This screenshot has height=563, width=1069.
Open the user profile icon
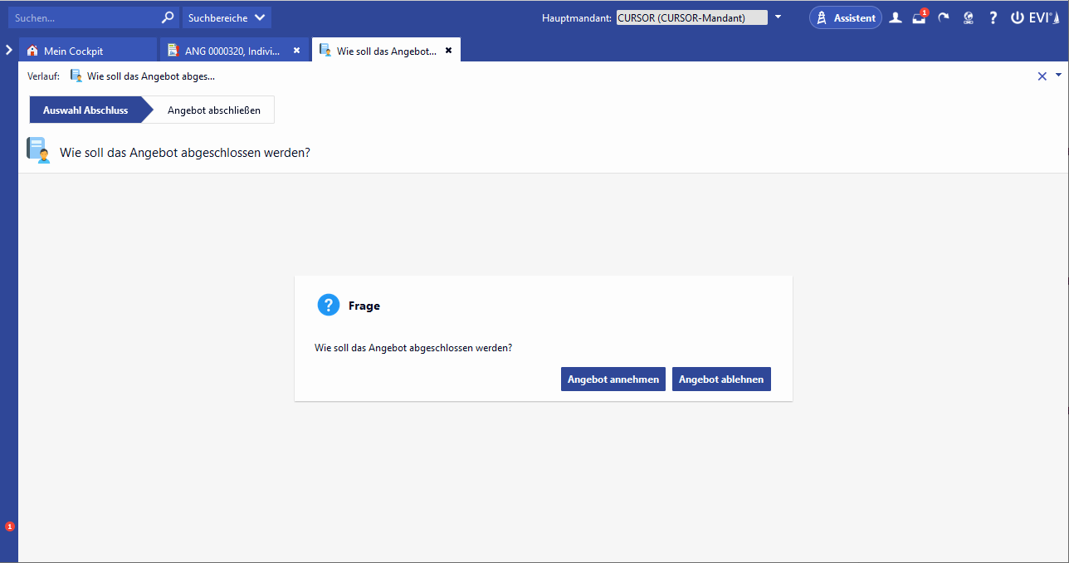[896, 17]
